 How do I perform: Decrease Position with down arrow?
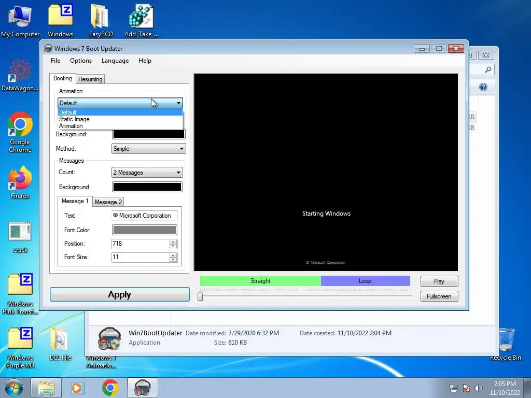[x=173, y=246]
